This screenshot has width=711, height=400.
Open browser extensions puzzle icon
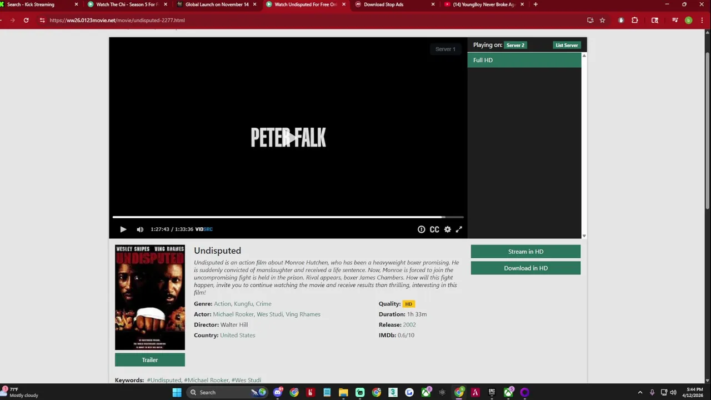click(635, 20)
